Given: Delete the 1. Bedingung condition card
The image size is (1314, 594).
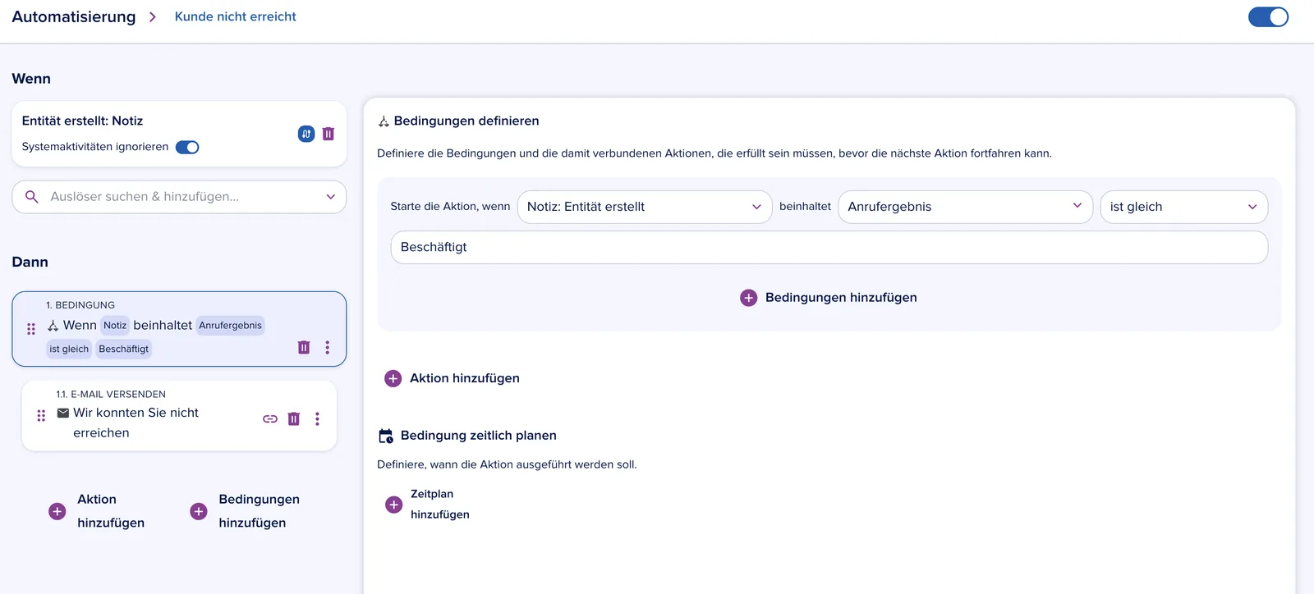Looking at the screenshot, I should 304,347.
